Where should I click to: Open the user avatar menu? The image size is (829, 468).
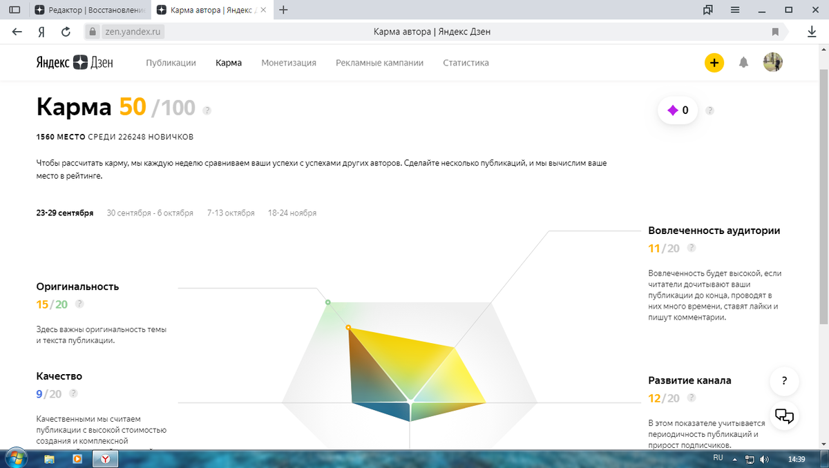[772, 63]
